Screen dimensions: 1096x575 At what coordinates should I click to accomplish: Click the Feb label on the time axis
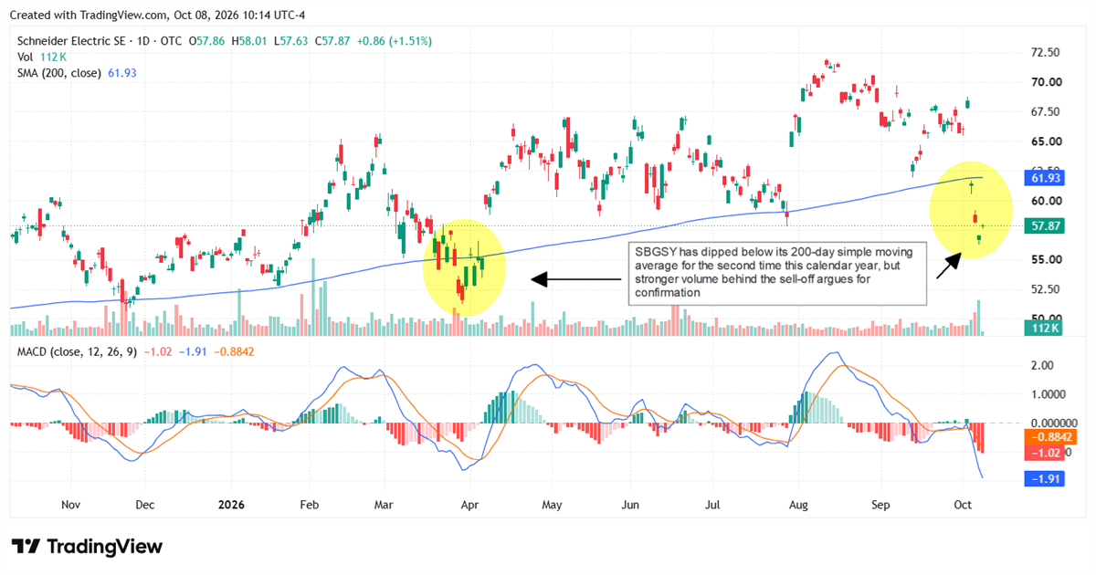pos(310,504)
